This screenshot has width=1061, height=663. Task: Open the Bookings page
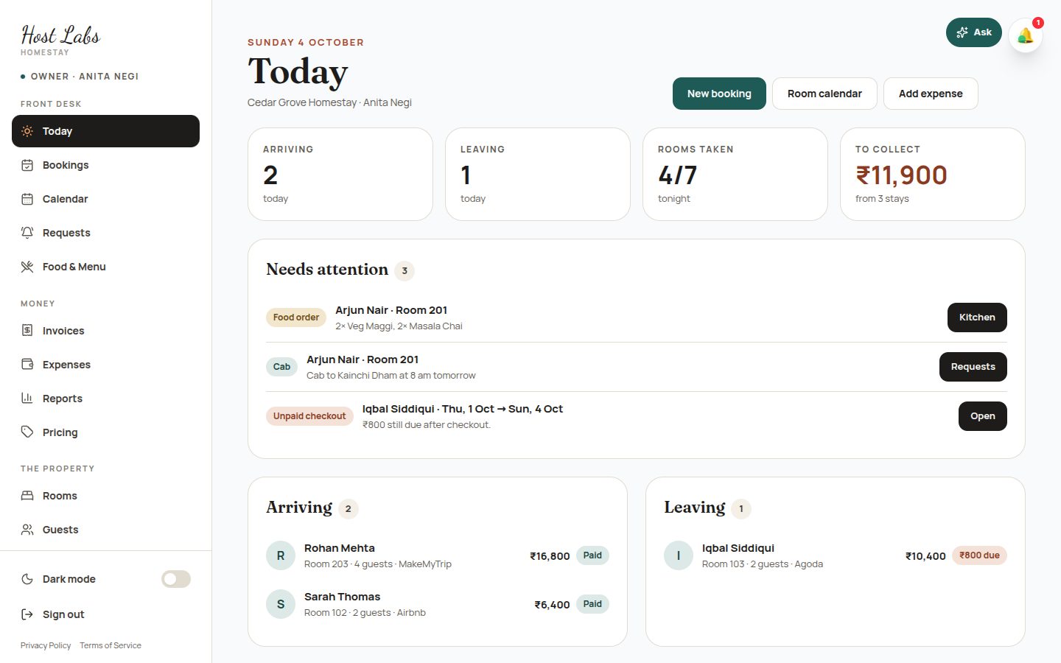click(x=105, y=165)
